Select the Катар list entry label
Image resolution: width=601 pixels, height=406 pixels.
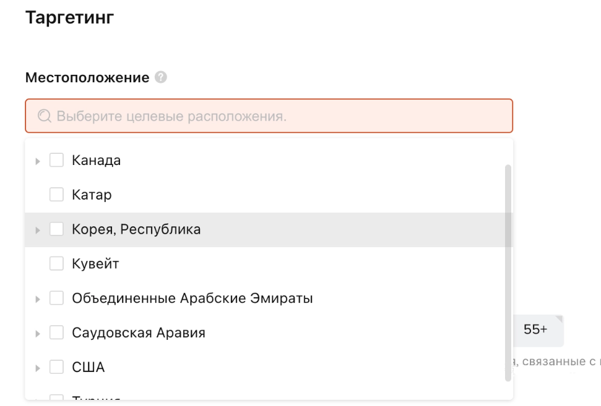92,195
